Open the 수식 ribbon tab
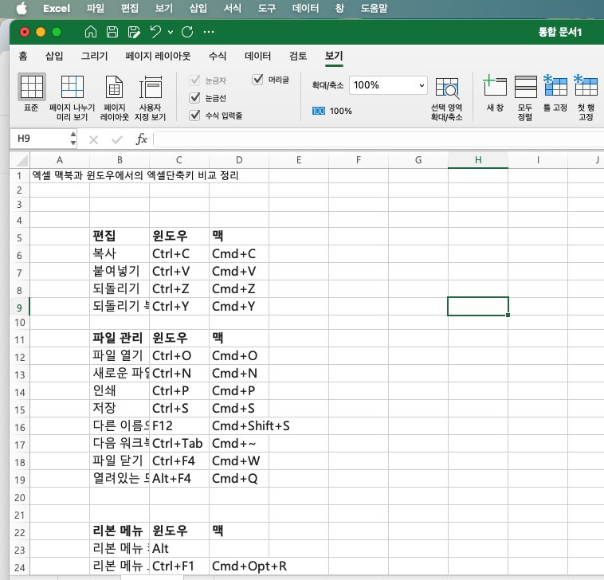604x580 pixels. [x=218, y=57]
